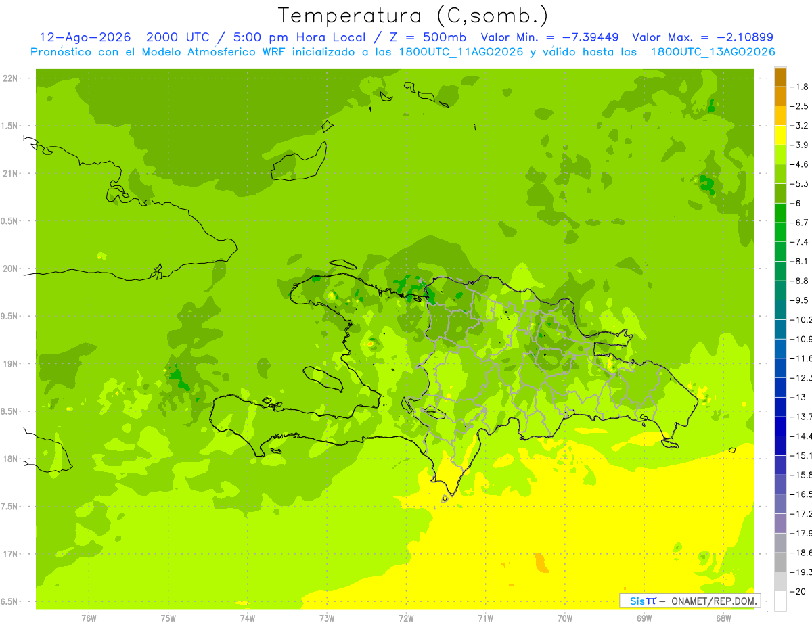The height and width of the screenshot is (627, 812).
Task: Select the pressure level 'Z = 500mb'
Action: coord(424,37)
